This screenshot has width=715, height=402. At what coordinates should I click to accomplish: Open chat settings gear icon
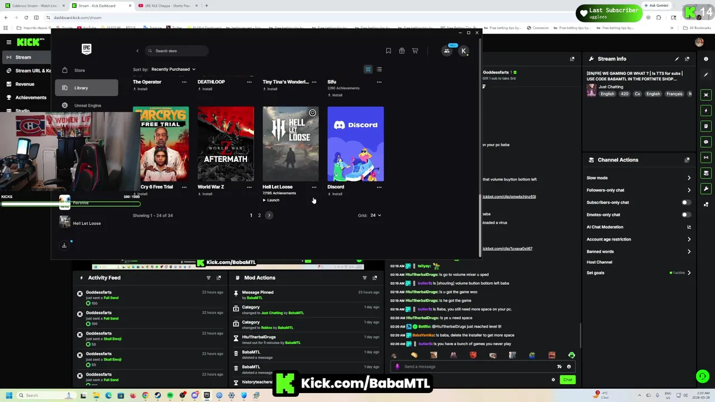coord(554,380)
